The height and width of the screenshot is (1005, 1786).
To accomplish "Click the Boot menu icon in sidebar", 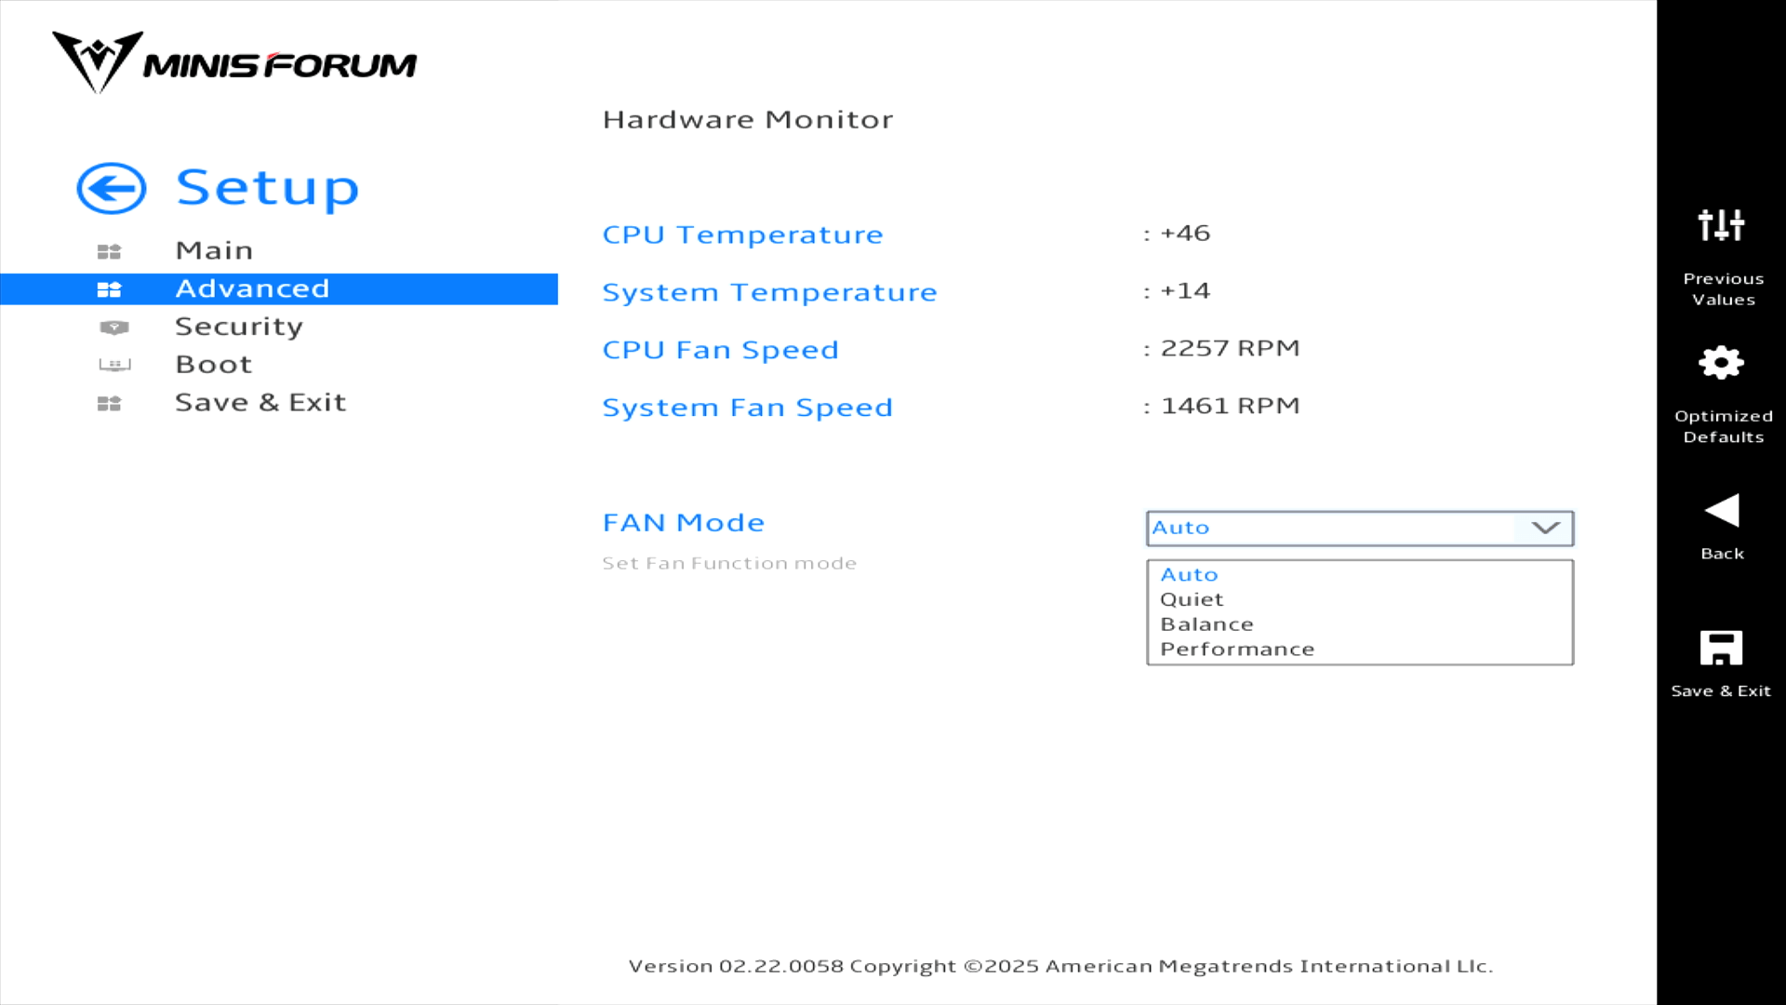I will point(114,365).
